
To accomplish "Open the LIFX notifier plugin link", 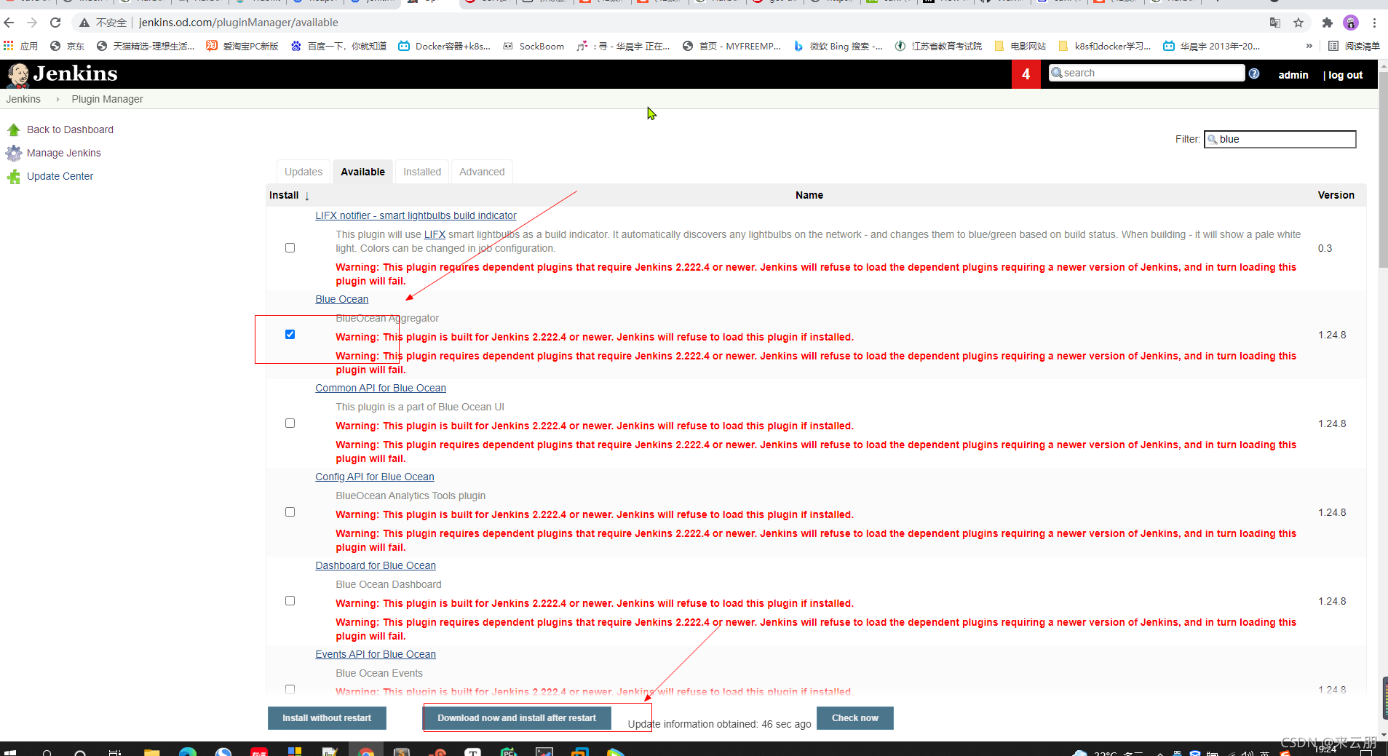I will (x=416, y=215).
